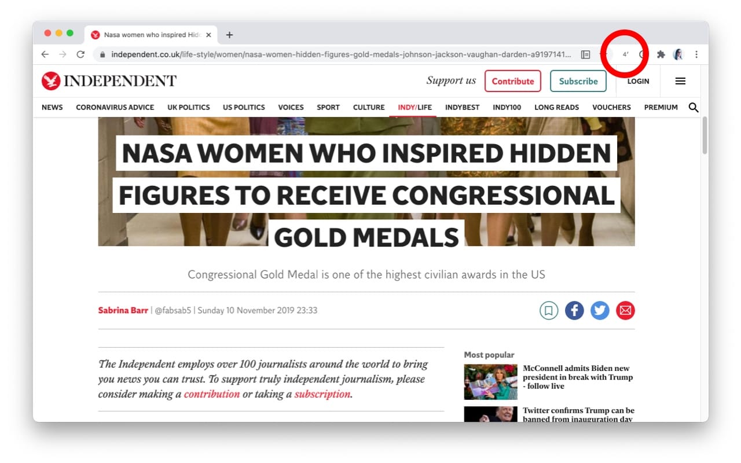Image resolution: width=741 pixels, height=463 pixels.
Task: Share article by email
Action: 625,311
